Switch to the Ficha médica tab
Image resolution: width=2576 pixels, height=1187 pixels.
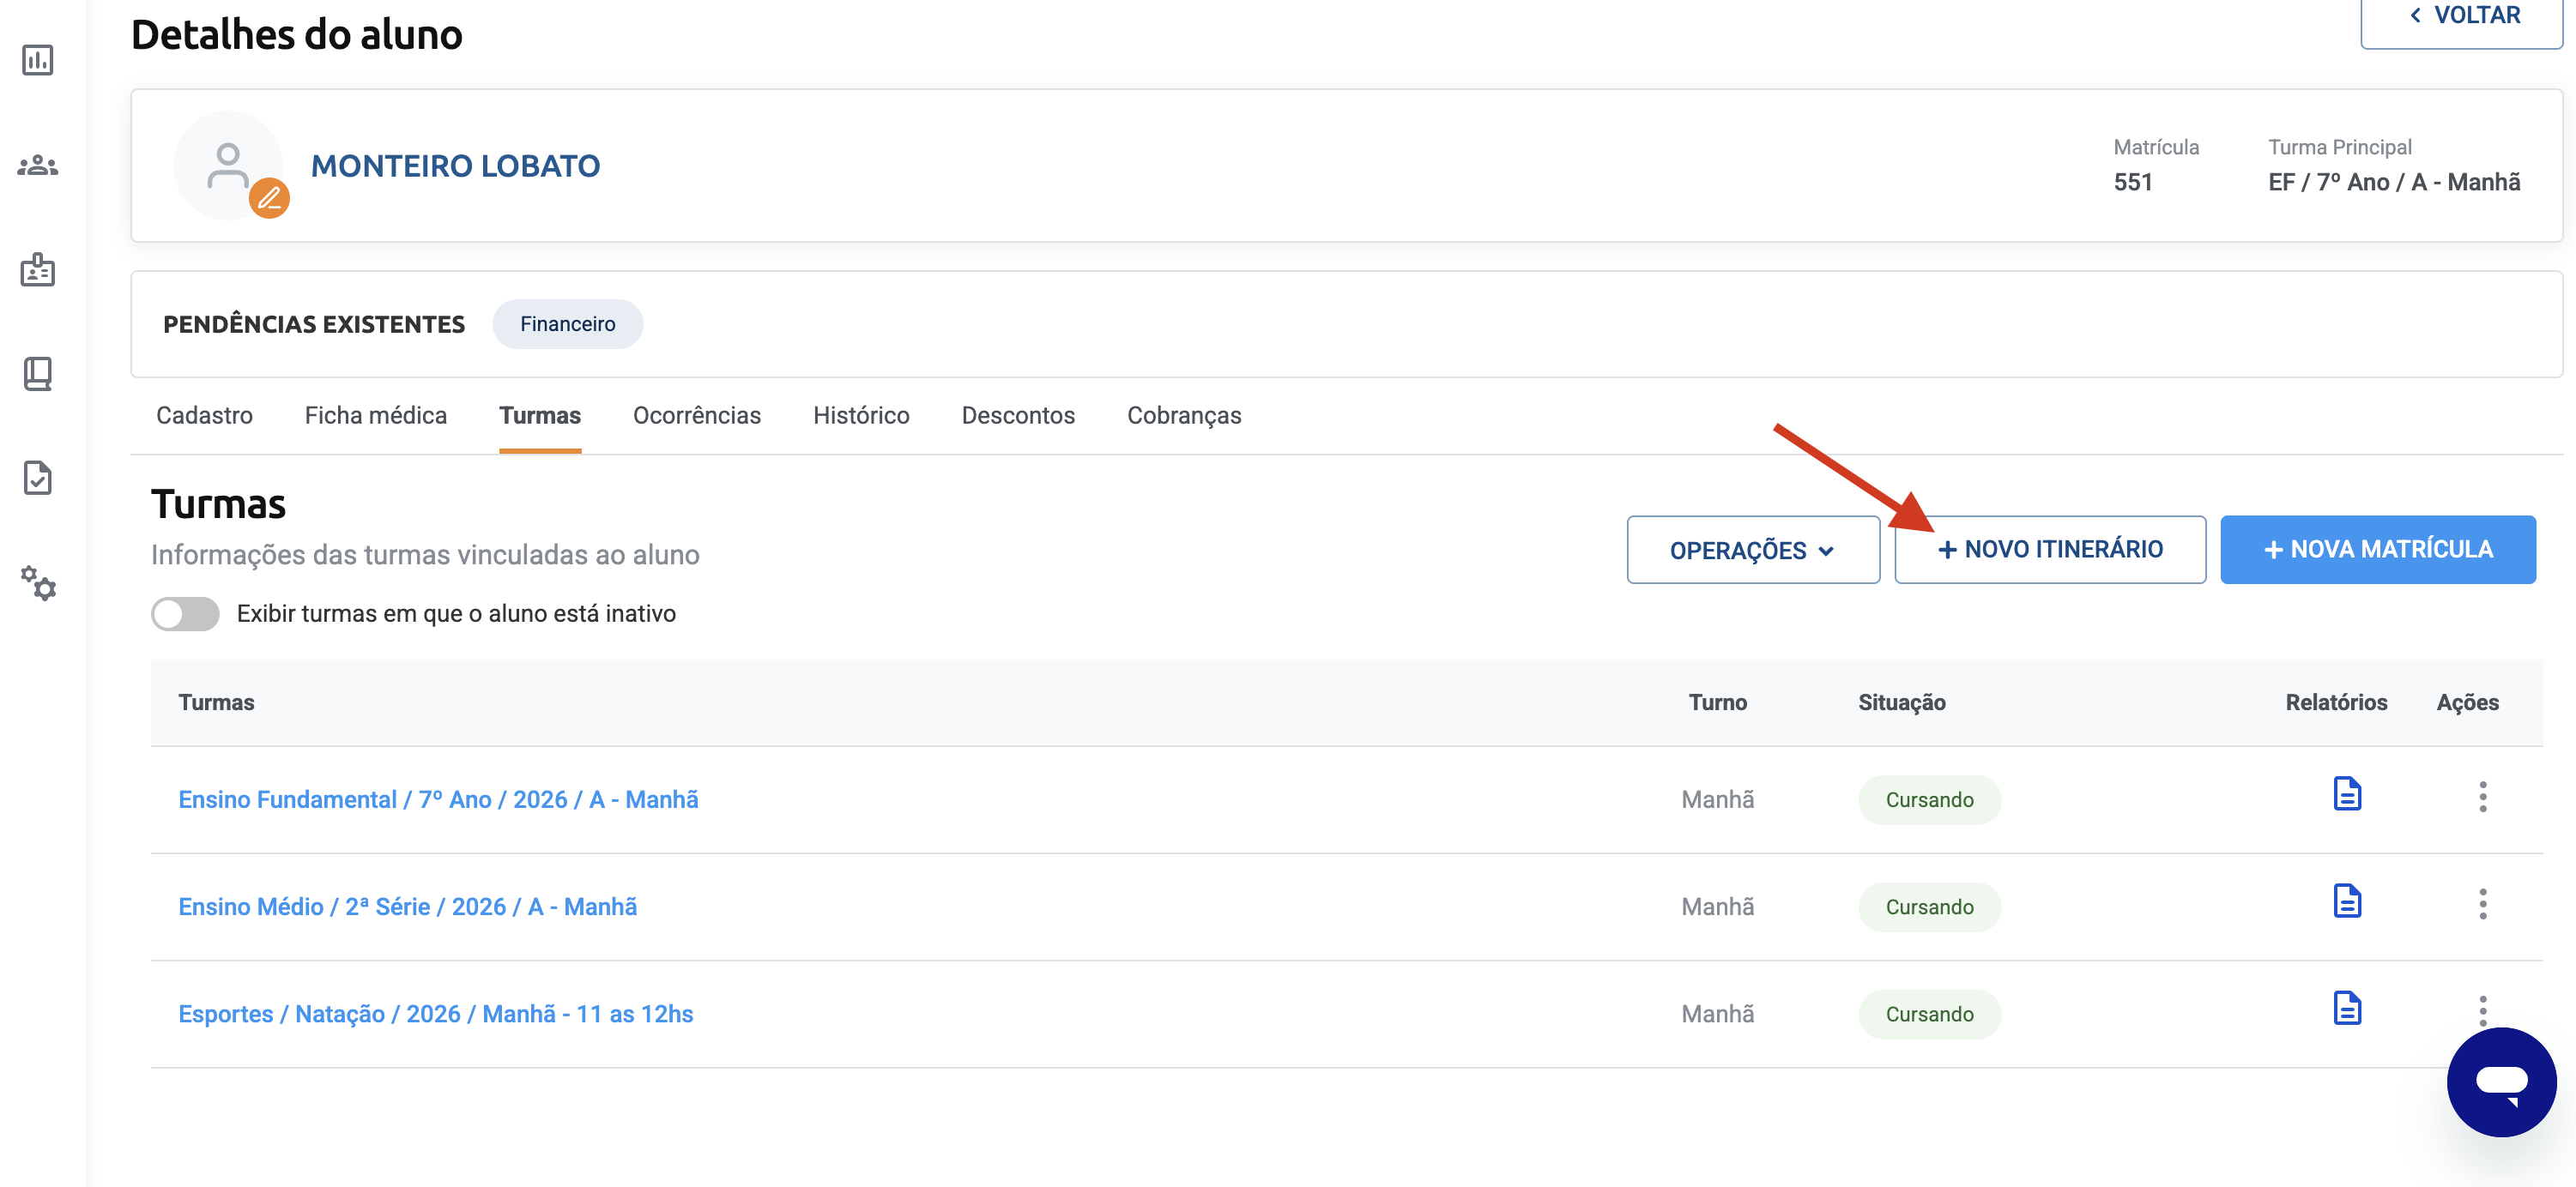coord(376,416)
